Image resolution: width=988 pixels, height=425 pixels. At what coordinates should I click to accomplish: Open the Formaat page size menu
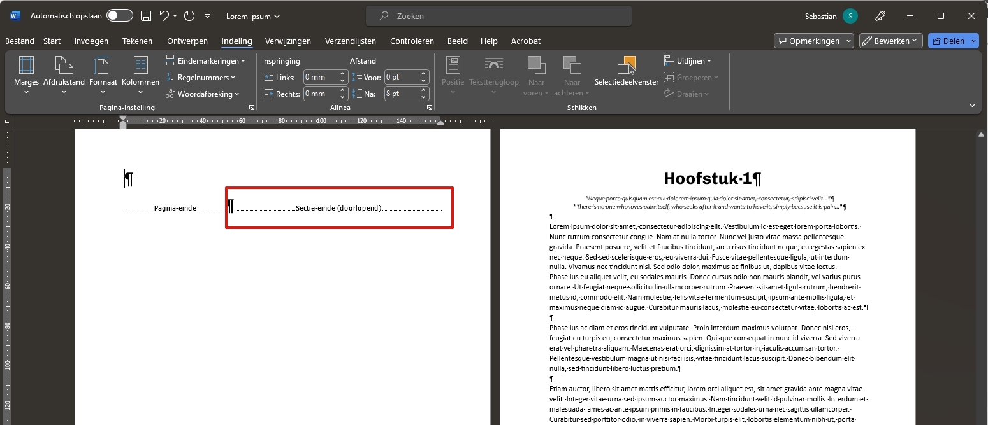[103, 76]
